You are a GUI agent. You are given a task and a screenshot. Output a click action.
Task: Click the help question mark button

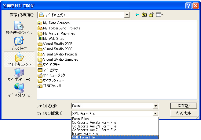click(x=188, y=6)
